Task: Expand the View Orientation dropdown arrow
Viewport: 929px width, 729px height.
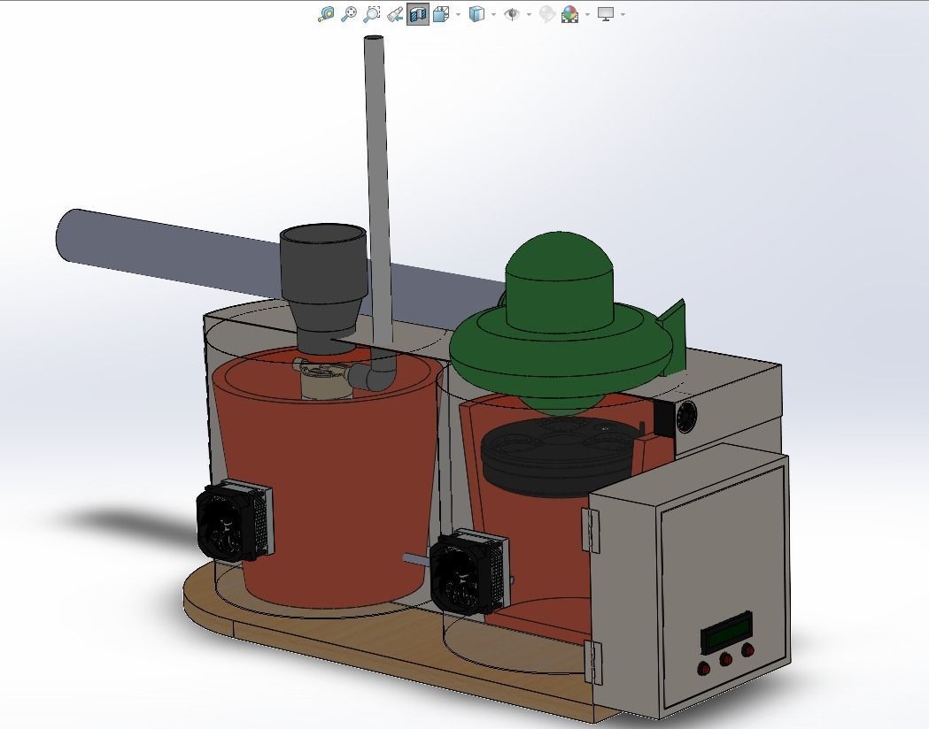Action: click(459, 14)
